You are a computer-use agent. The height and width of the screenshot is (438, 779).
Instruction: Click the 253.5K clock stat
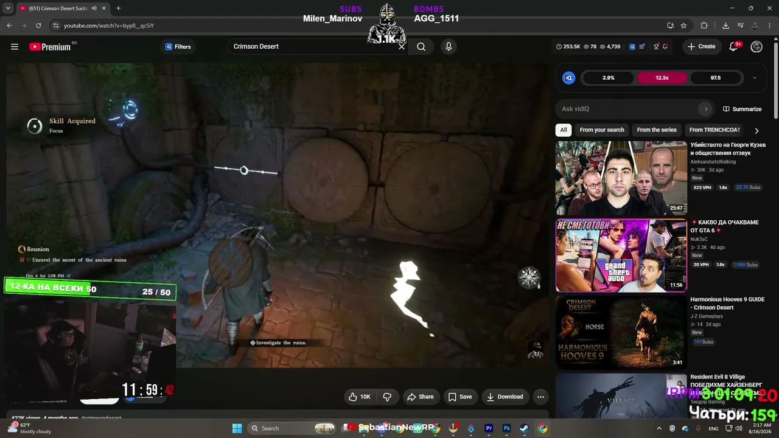pyautogui.click(x=568, y=47)
